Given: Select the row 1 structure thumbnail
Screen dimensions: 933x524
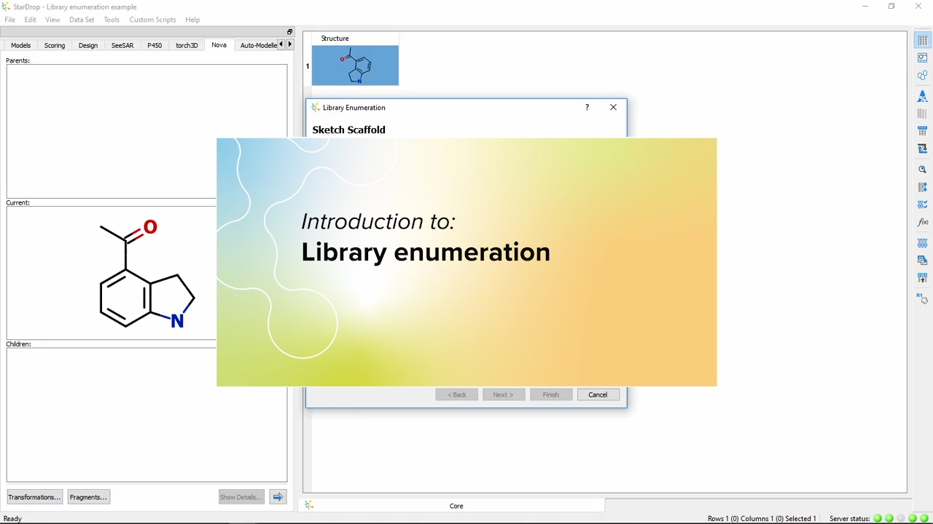Looking at the screenshot, I should (355, 65).
